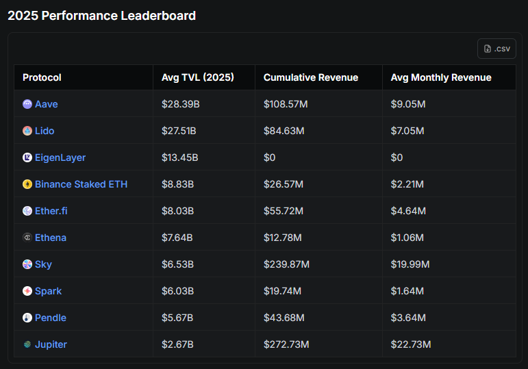Select Lido's $27.51B TVL cell
Viewport: 528px width, 369px height.
click(x=204, y=131)
